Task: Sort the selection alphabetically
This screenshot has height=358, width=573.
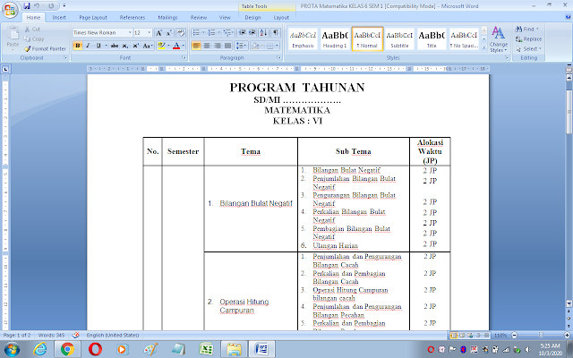Action: click(263, 33)
